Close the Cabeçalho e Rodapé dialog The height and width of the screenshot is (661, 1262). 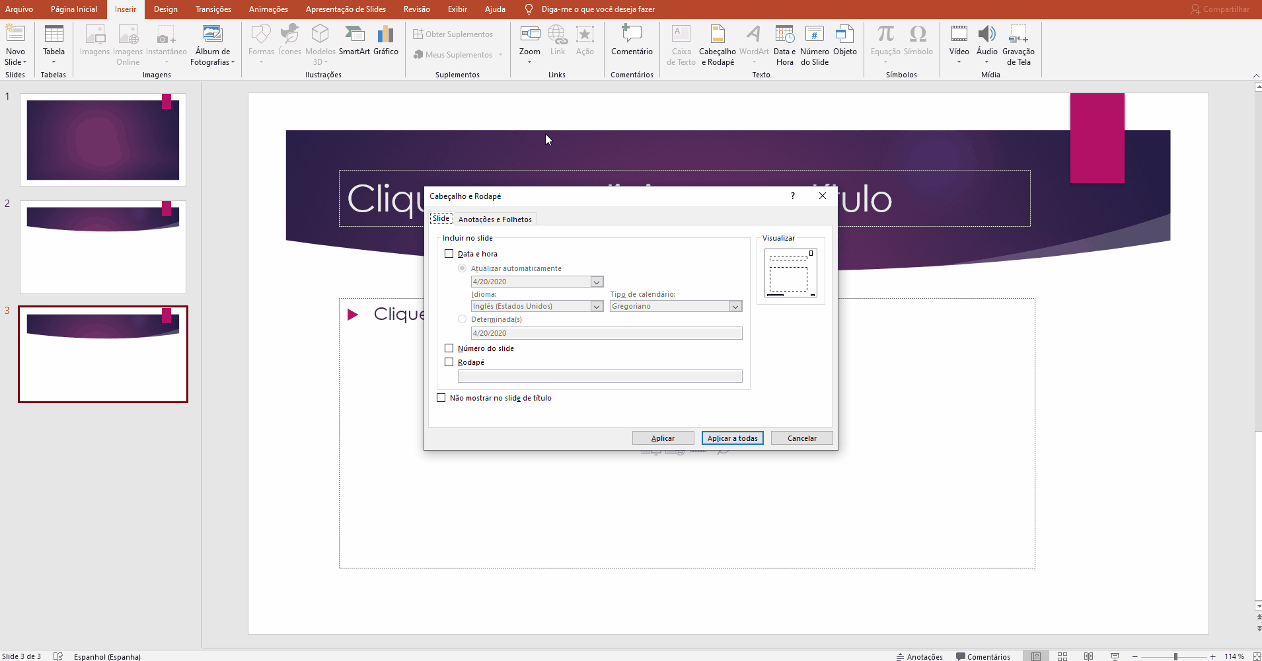pyautogui.click(x=823, y=196)
